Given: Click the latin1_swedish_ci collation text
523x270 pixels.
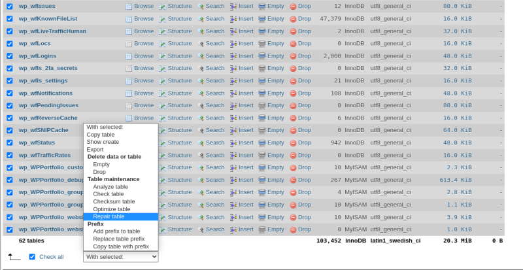Looking at the screenshot, I should click(396, 241).
